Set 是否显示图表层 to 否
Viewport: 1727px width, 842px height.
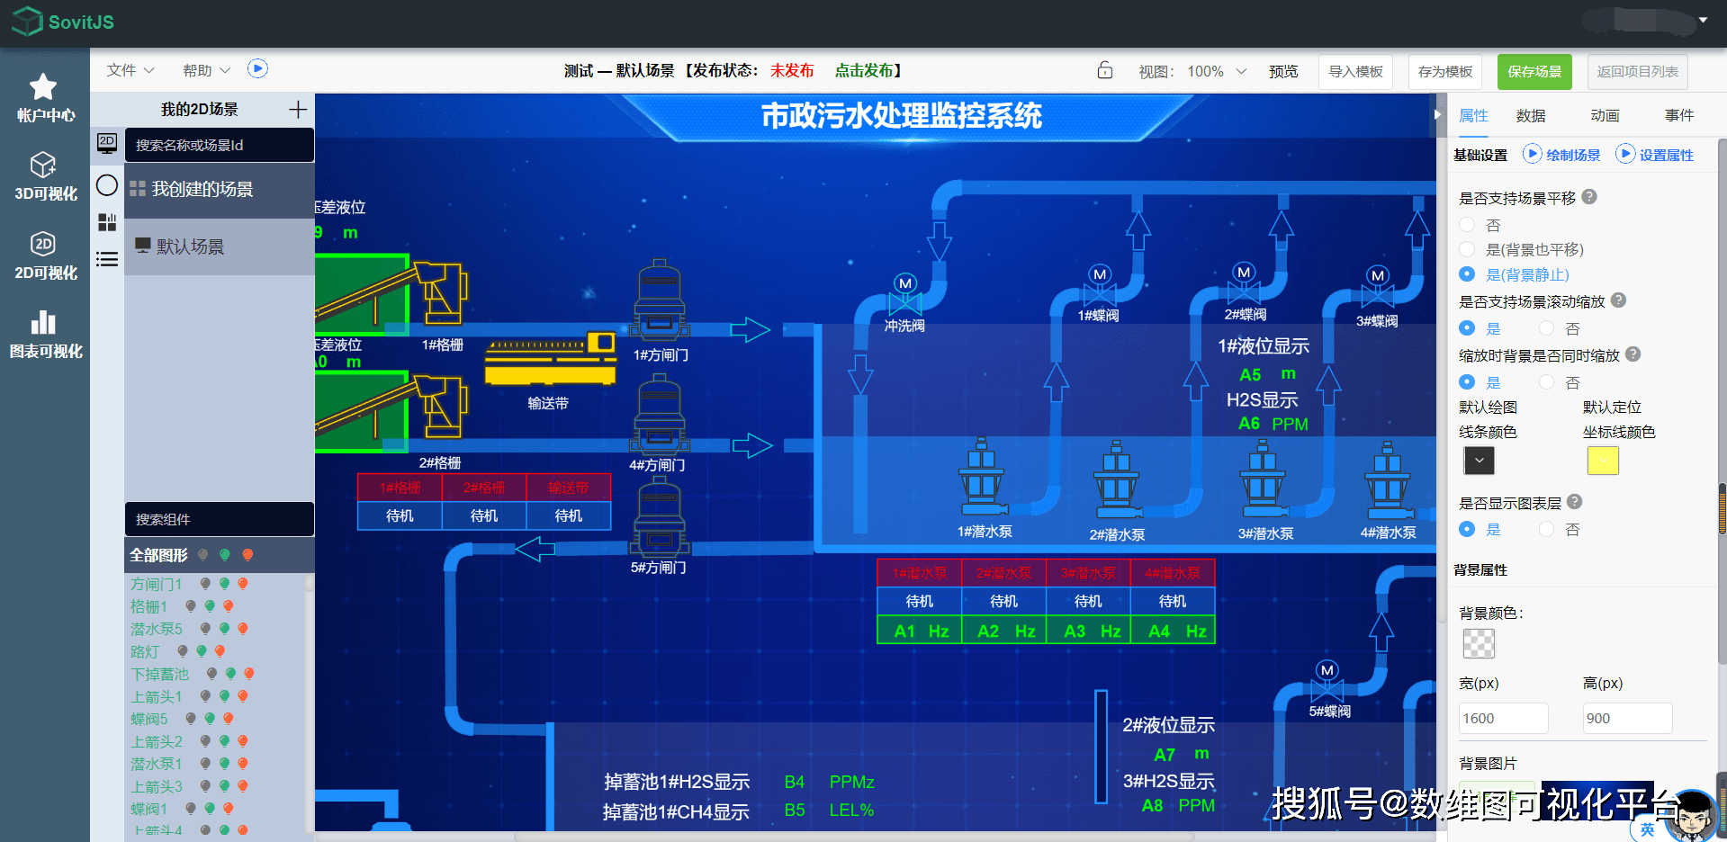point(1547,529)
